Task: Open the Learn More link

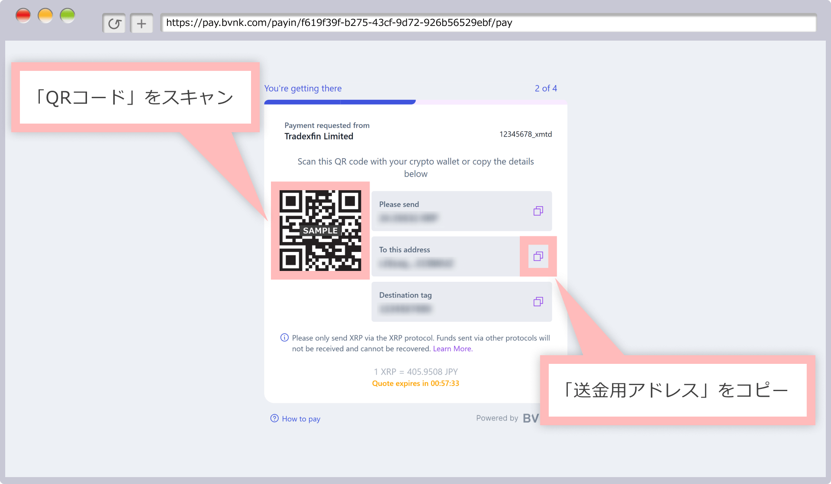Action: click(452, 349)
